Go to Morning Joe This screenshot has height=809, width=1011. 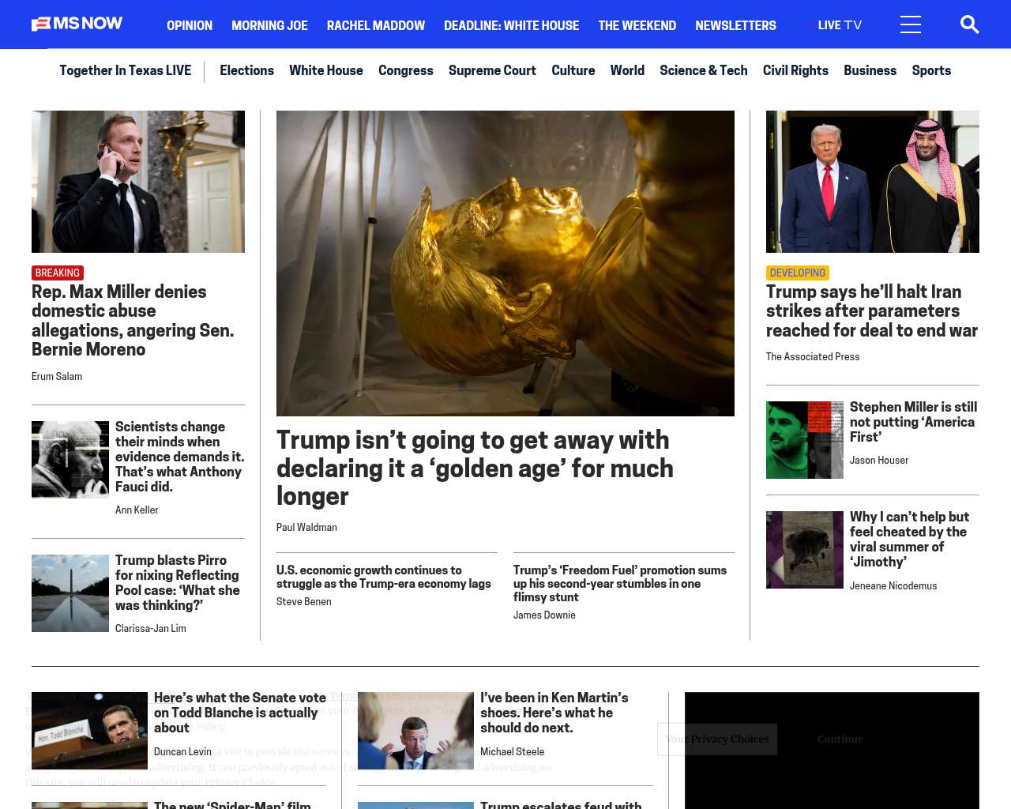coord(269,25)
